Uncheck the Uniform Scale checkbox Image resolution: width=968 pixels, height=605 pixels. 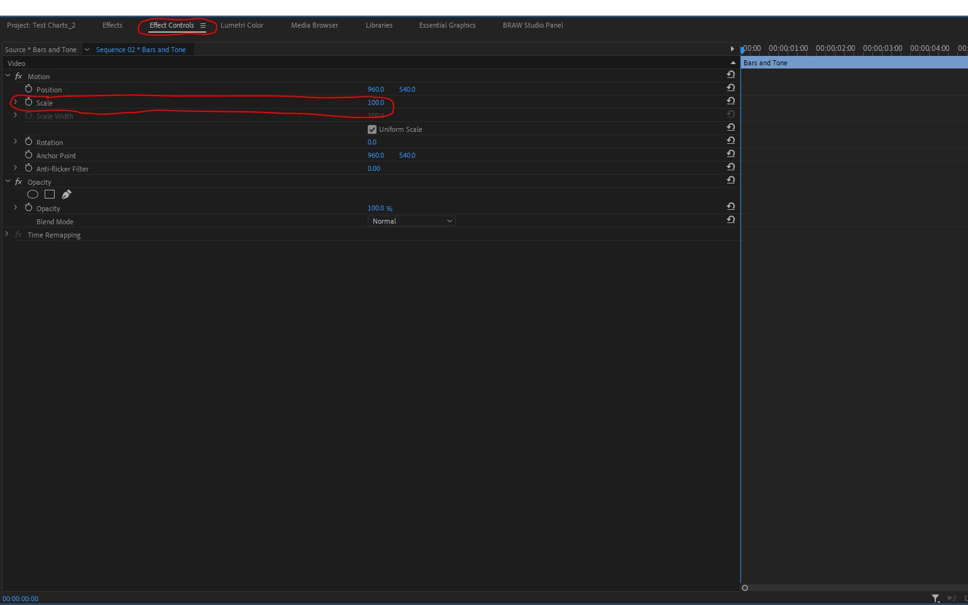point(372,129)
